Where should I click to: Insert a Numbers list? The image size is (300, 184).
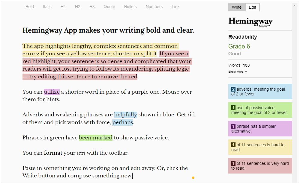pyautogui.click(x=154, y=7)
